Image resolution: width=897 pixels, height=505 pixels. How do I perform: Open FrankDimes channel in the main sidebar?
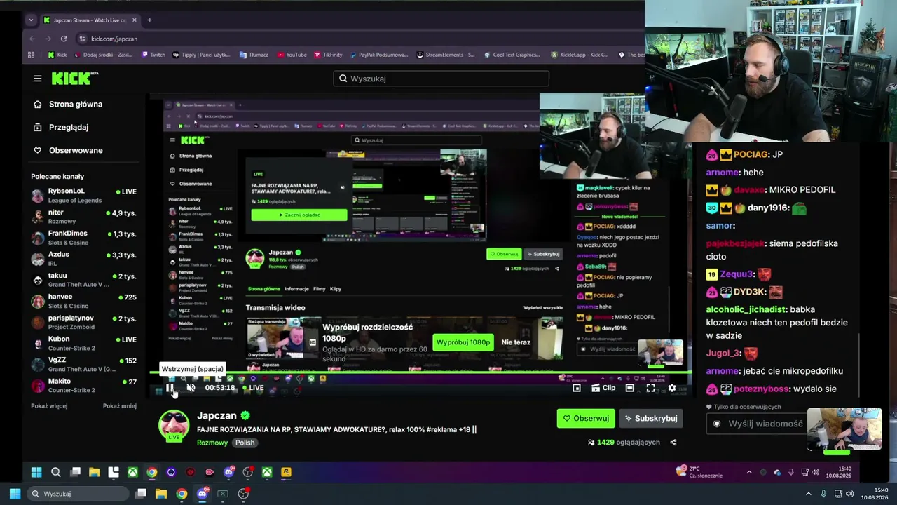[x=84, y=238]
